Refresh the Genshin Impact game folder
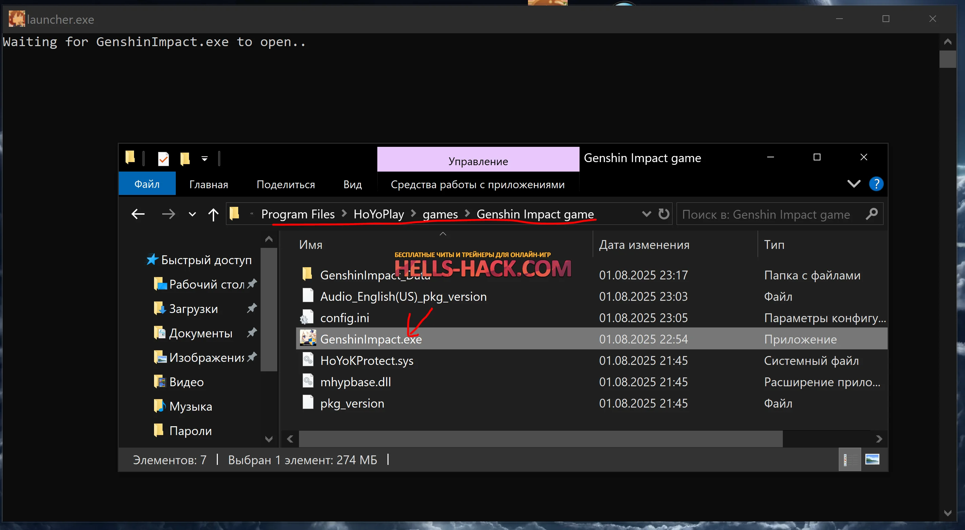 pyautogui.click(x=664, y=214)
